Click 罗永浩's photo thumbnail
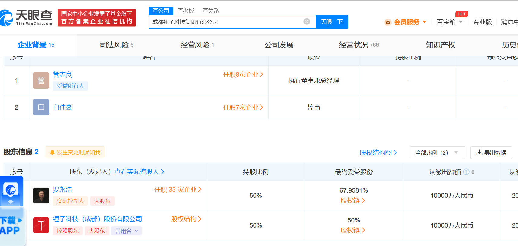The height and width of the screenshot is (246, 518). [x=41, y=196]
